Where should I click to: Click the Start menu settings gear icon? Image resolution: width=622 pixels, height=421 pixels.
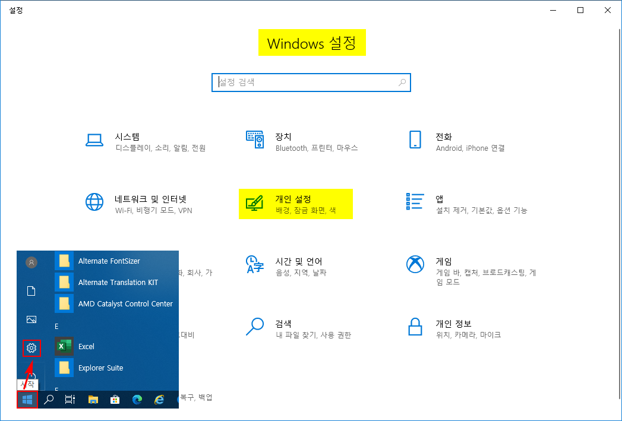(31, 348)
